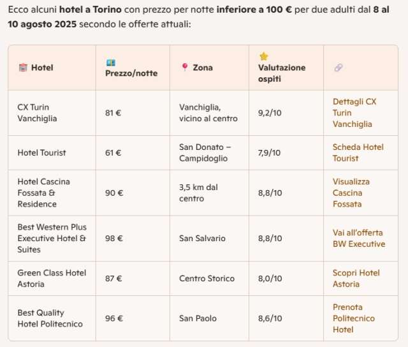The height and width of the screenshot is (347, 408).
Task: Click the Hotel Tourist name cell
Action: [41, 152]
